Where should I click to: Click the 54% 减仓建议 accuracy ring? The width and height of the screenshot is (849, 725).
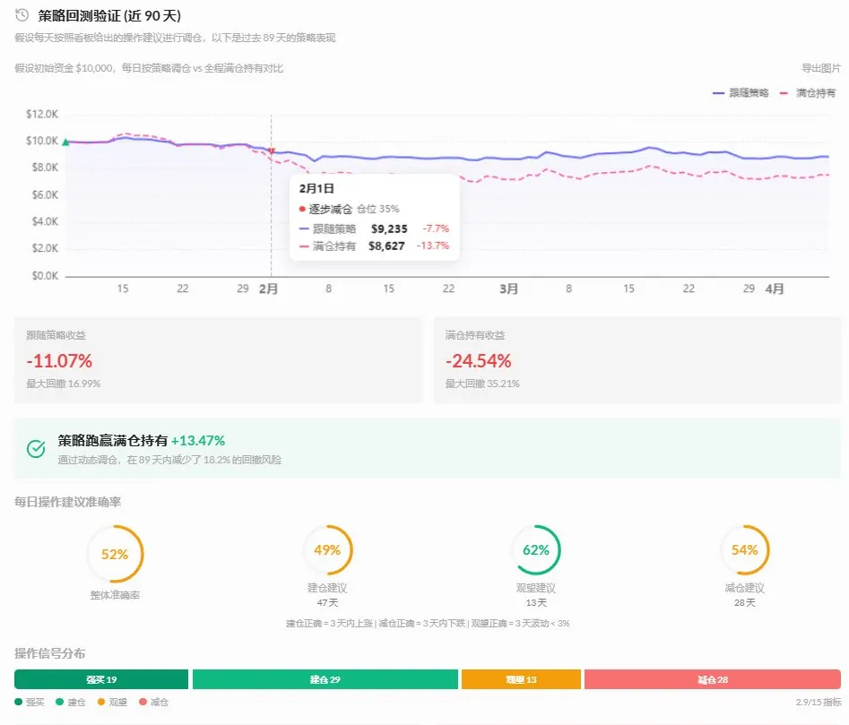tap(744, 550)
